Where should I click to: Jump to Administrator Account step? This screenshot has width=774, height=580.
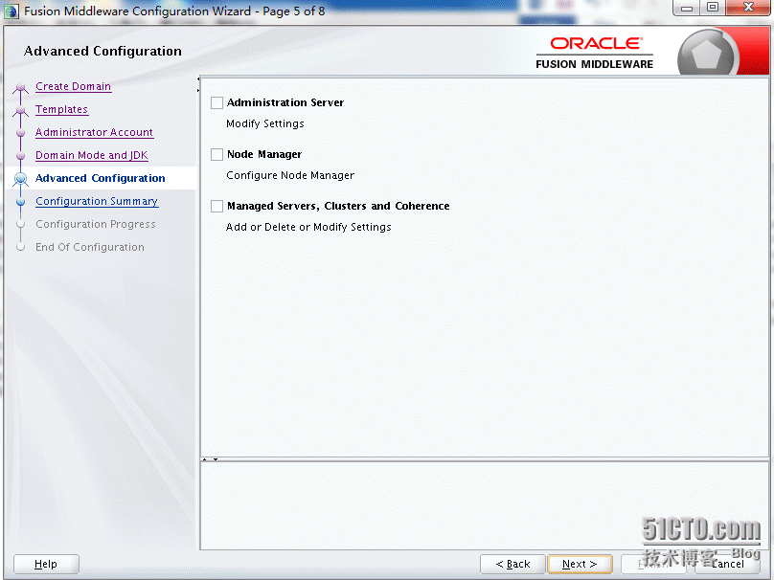point(94,132)
